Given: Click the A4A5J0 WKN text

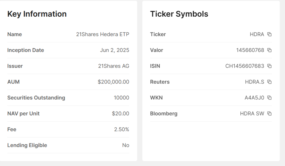Looking at the screenshot, I should tap(254, 98).
